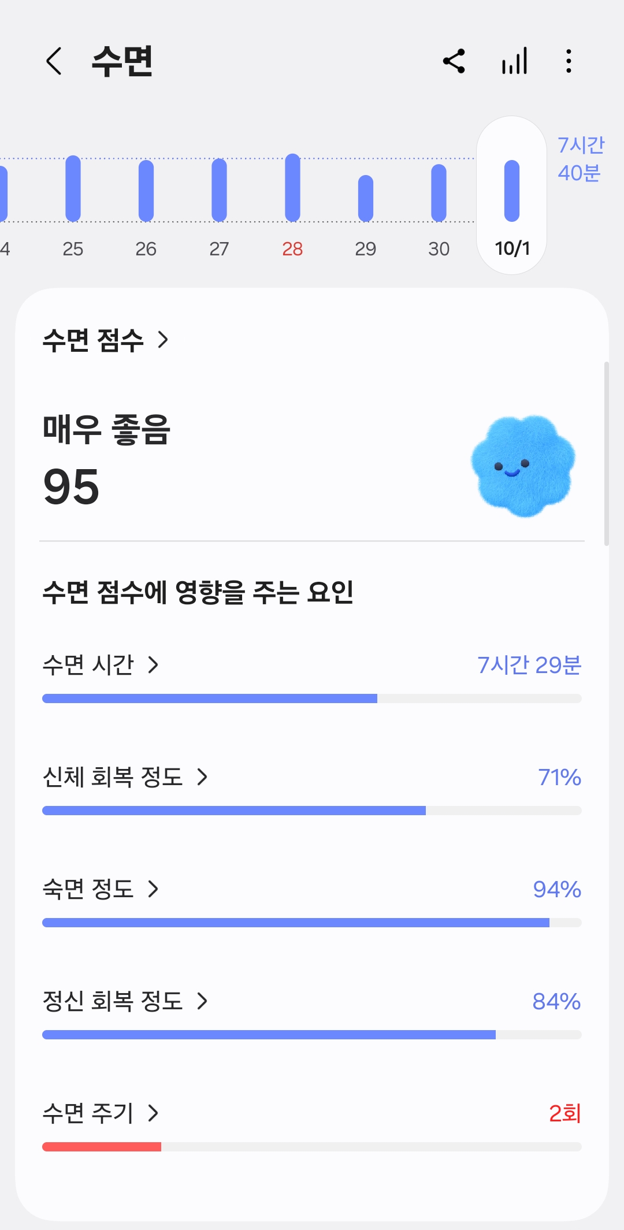Select the 10/1 date in chart
The height and width of the screenshot is (1230, 624).
[x=512, y=248]
